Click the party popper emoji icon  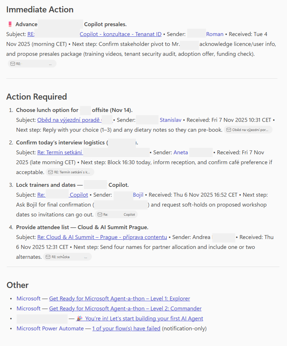pos(80,318)
